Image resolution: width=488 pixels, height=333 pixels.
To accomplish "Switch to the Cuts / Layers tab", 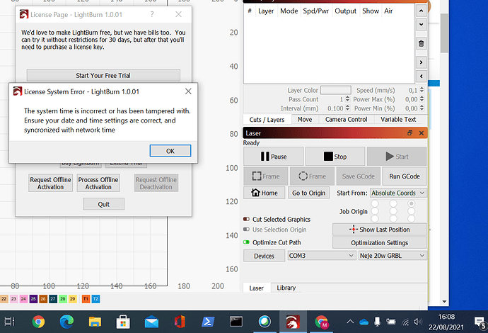I will [267, 120].
